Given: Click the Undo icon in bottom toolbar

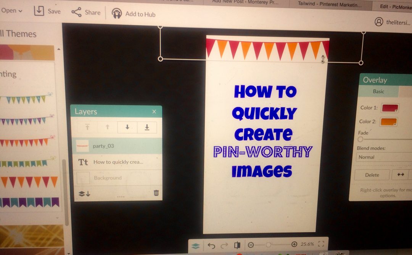Looking at the screenshot, I should 211,245.
